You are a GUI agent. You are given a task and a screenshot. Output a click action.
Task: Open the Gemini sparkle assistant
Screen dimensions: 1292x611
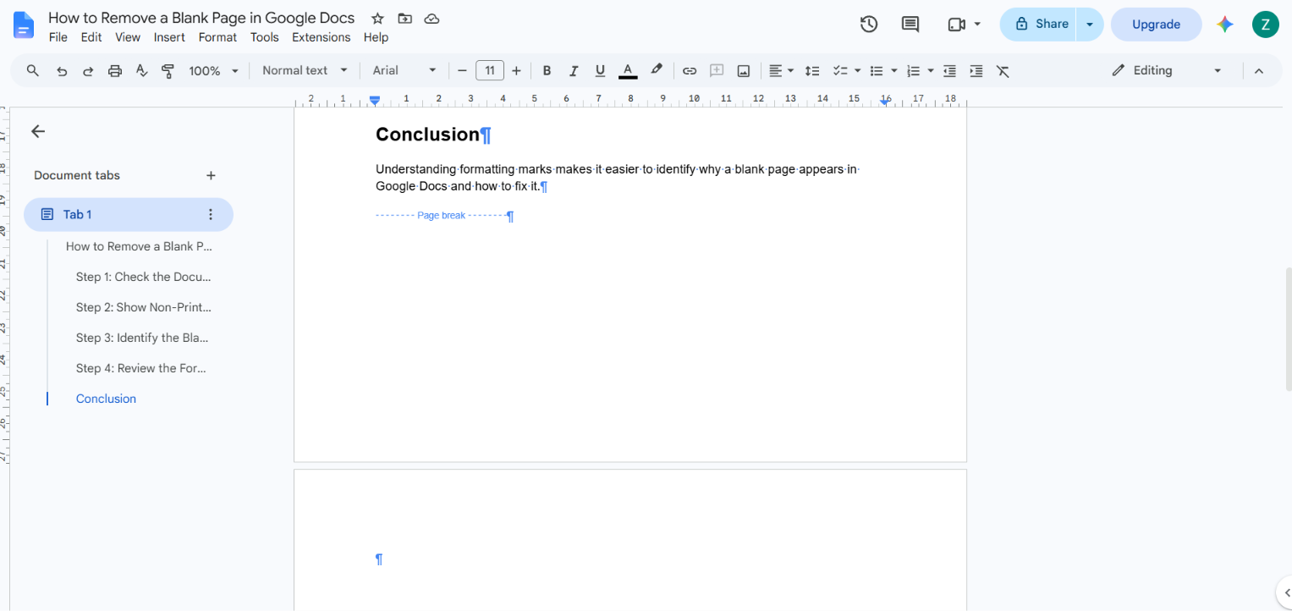pos(1225,25)
